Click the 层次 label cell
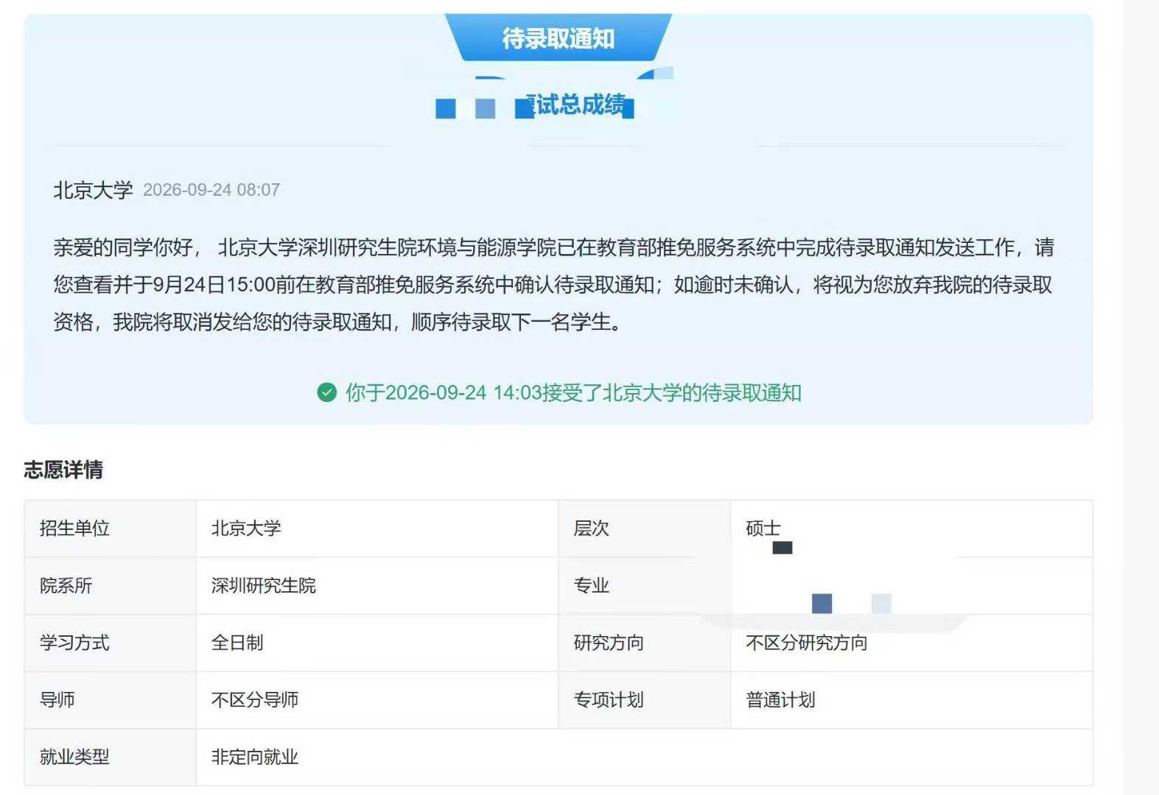1159x795 pixels. coord(645,529)
